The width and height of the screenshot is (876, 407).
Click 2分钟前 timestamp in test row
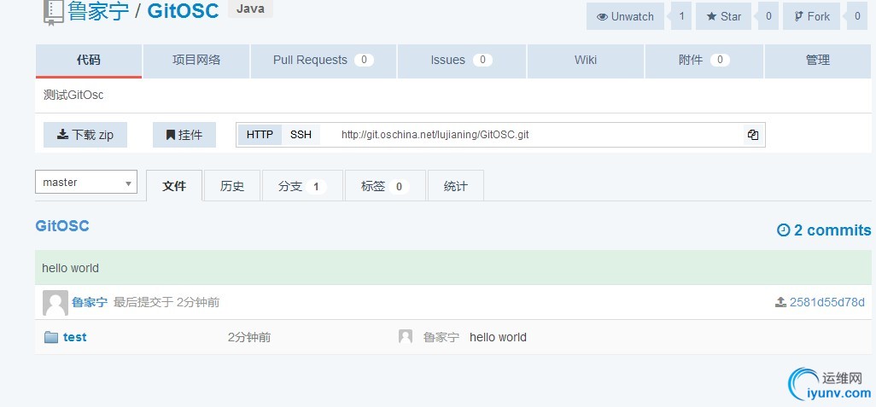(x=249, y=337)
